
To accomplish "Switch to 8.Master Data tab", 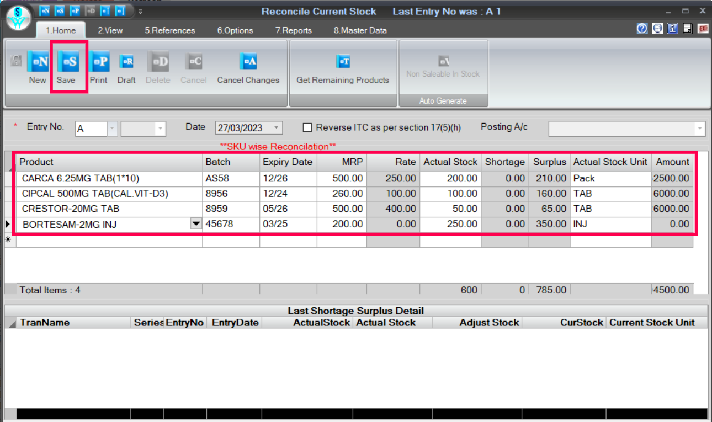I will [x=360, y=30].
